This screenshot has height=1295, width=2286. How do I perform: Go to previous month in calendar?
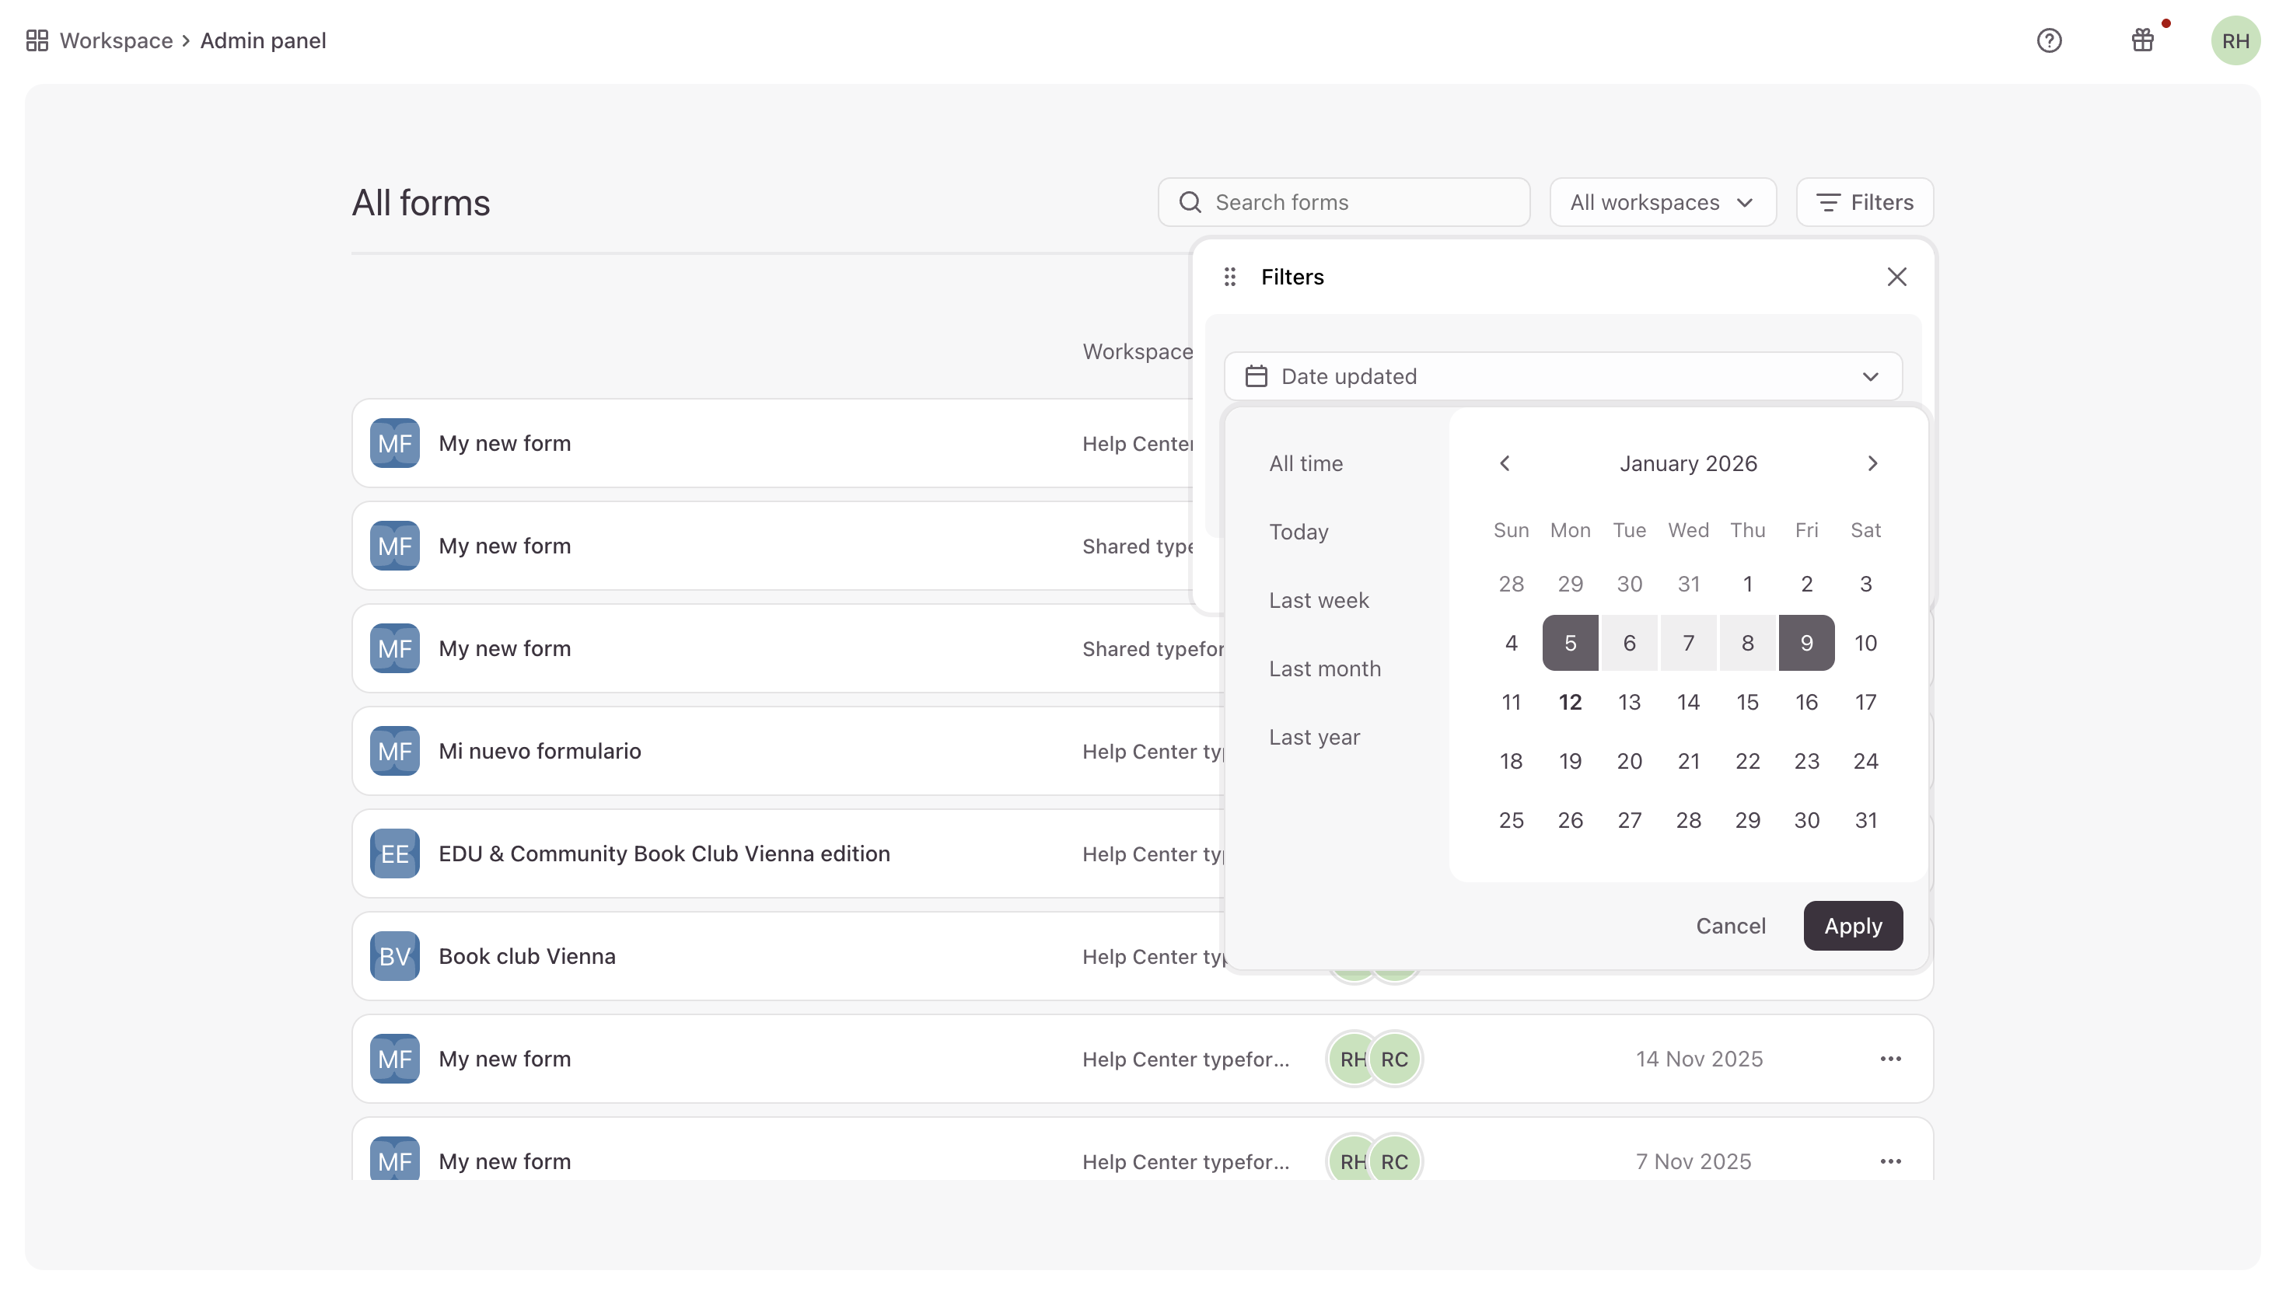(x=1504, y=463)
